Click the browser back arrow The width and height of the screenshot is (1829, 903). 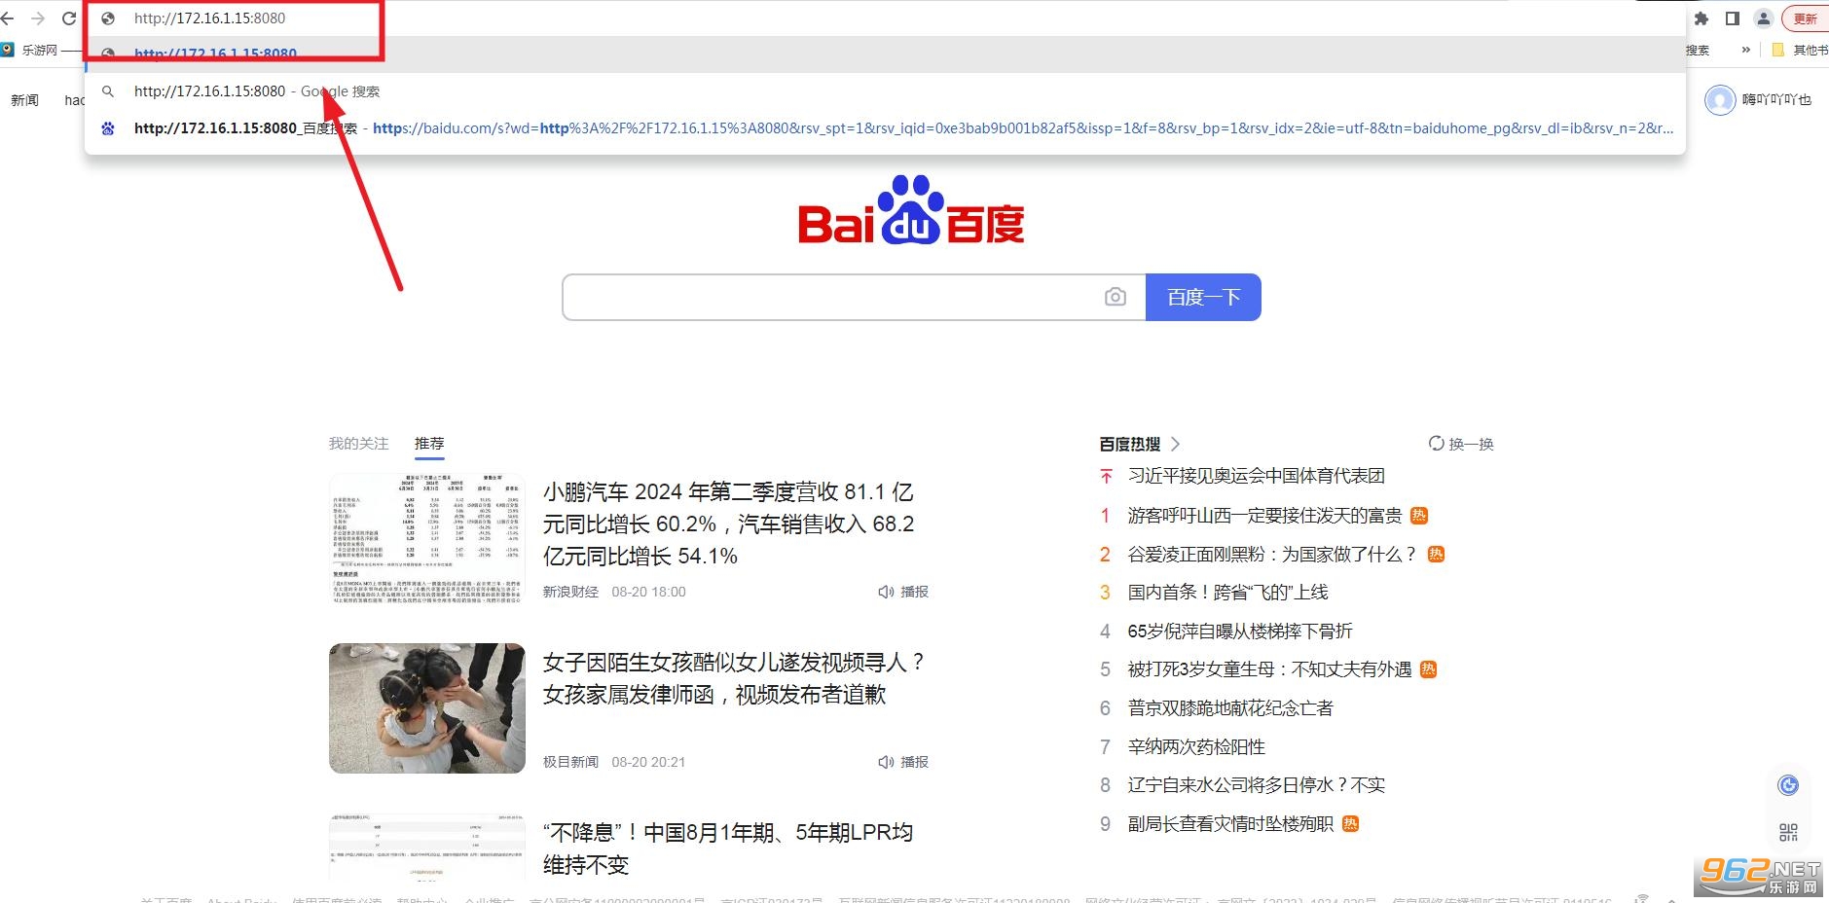click(x=8, y=18)
